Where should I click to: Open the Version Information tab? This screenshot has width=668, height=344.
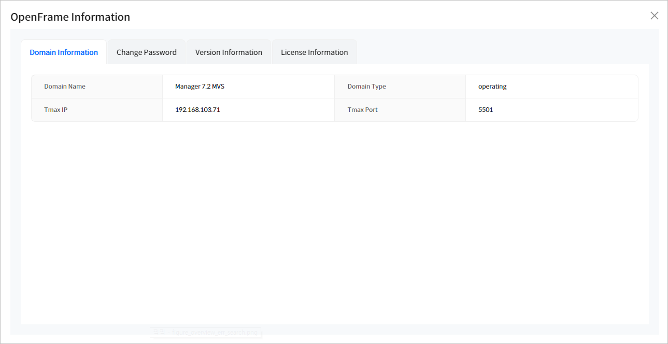pos(229,52)
